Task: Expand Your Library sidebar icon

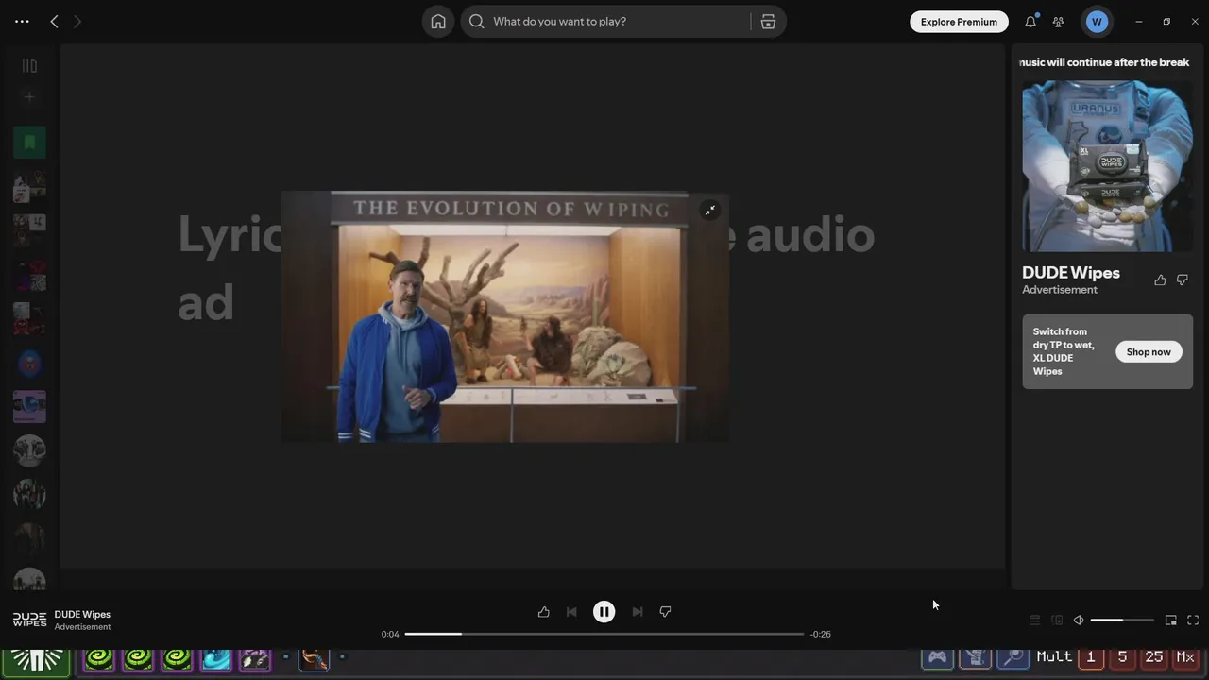Action: coord(29,66)
